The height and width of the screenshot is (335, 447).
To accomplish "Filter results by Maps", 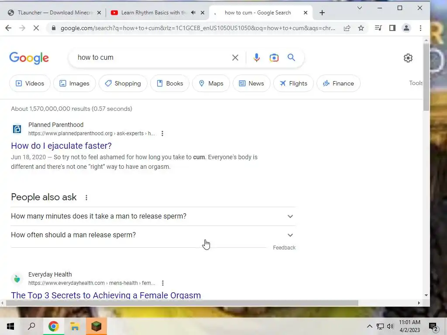I will pyautogui.click(x=211, y=83).
